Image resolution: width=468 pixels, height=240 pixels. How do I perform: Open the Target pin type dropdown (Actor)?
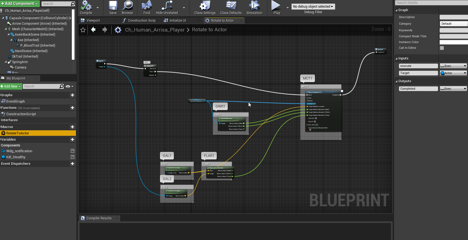point(453,73)
